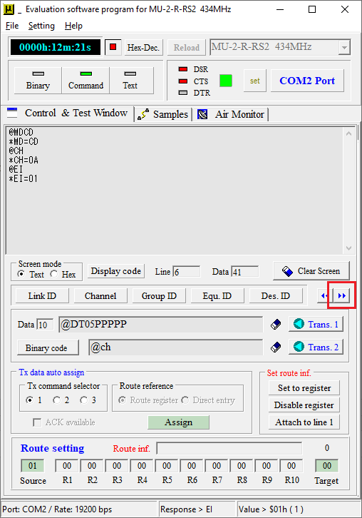Click the Clear Screen button
362x518 pixels.
point(311,271)
